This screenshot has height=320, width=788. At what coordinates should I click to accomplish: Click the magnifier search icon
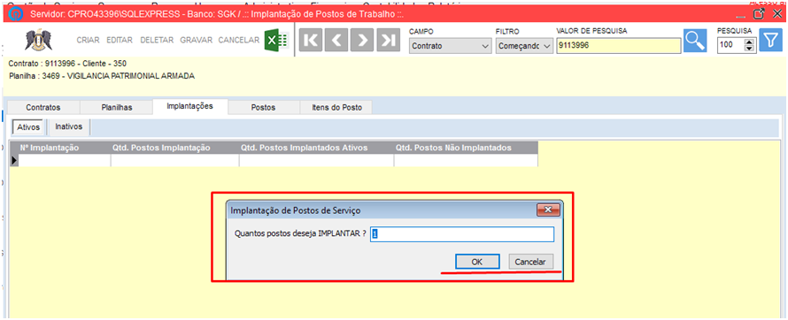695,40
